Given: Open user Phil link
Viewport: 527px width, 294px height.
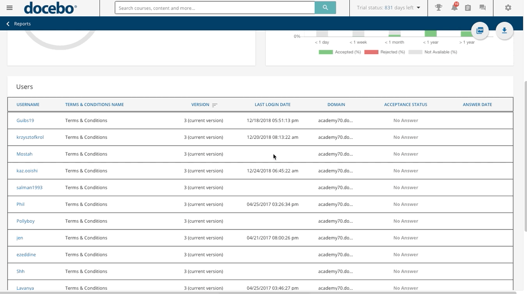Looking at the screenshot, I should point(20,204).
